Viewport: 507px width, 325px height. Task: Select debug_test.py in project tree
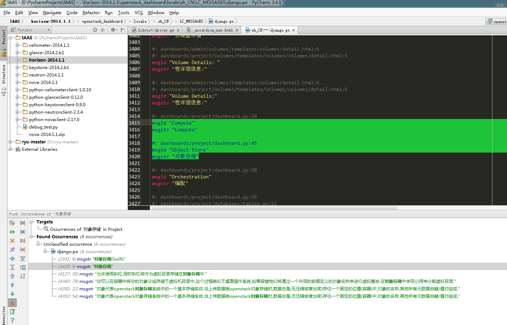click(x=43, y=127)
